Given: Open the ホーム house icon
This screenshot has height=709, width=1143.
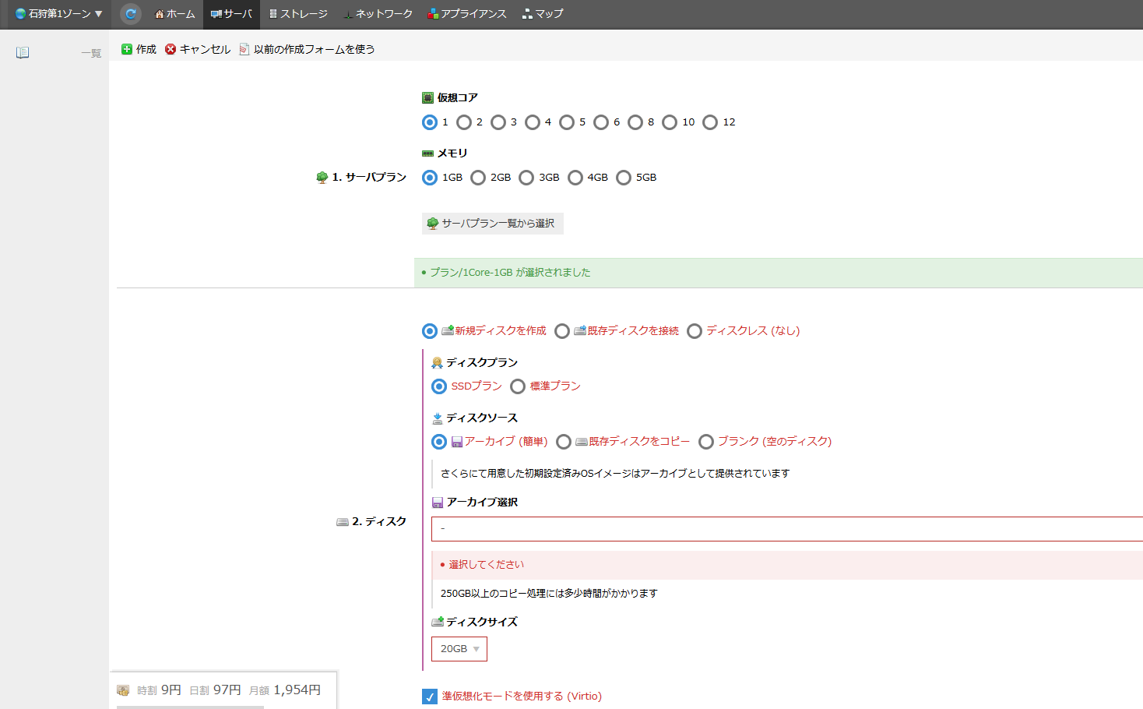Looking at the screenshot, I should pos(160,14).
